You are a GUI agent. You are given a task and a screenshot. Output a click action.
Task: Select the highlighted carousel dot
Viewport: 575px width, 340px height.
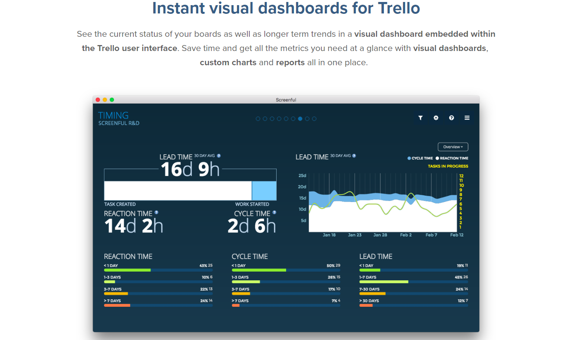tap(300, 118)
